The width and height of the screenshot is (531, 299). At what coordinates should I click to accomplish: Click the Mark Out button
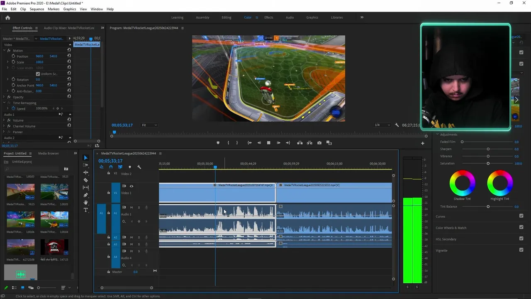click(237, 143)
